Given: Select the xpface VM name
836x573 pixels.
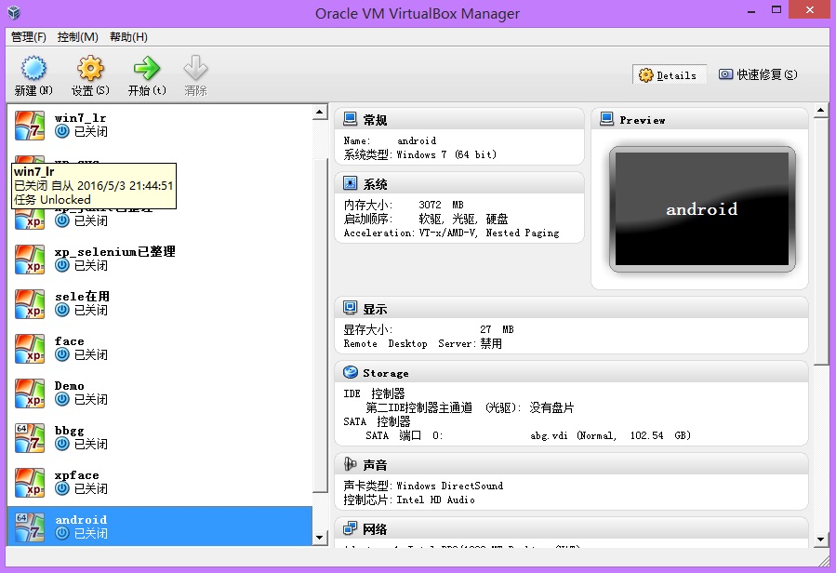Looking at the screenshot, I should pyautogui.click(x=77, y=475).
